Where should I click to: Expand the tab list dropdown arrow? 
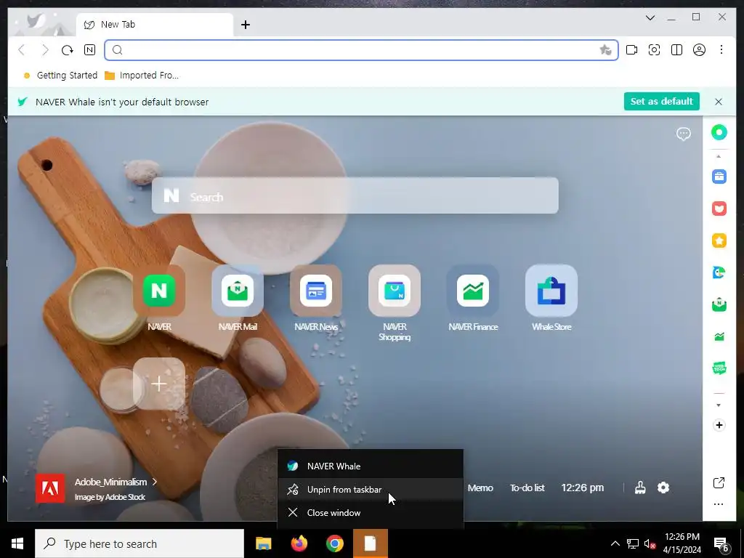pos(650,17)
